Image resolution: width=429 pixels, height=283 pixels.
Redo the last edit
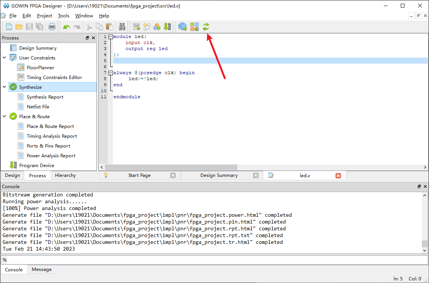(77, 27)
